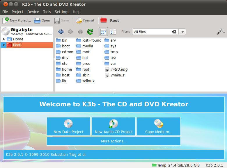This screenshot has height=168, width=227.
Task: Select the boot folder
Action: [x=63, y=46]
